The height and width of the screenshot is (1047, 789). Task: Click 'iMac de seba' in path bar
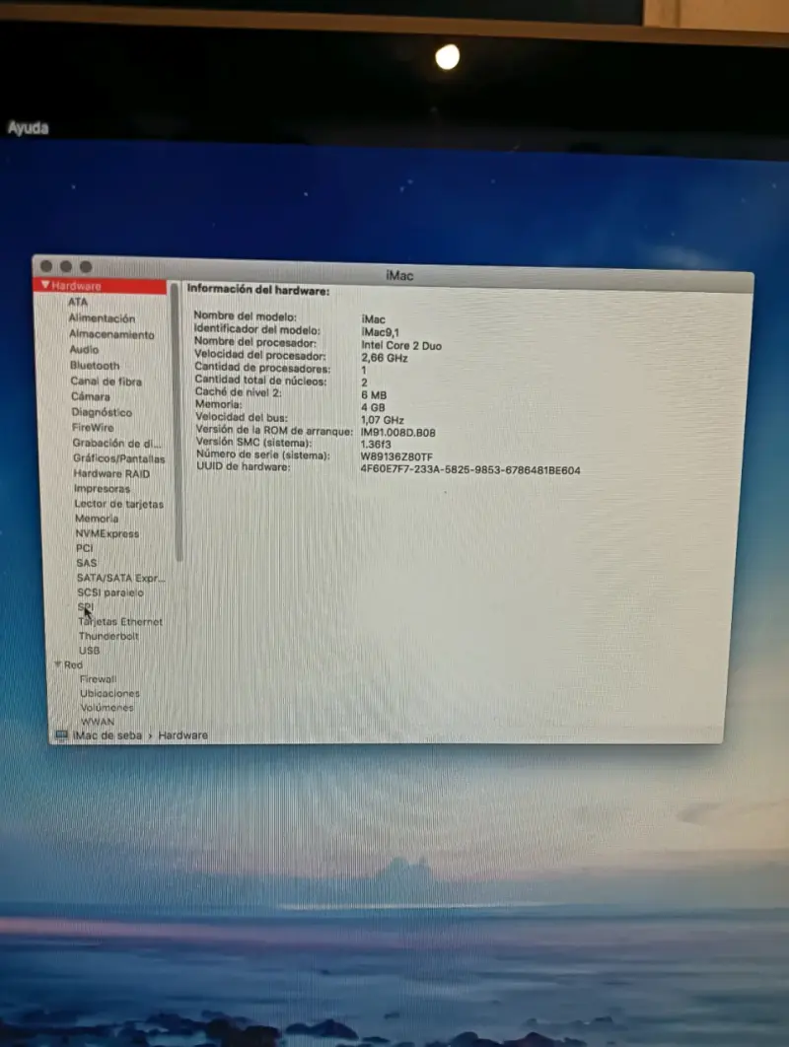107,735
